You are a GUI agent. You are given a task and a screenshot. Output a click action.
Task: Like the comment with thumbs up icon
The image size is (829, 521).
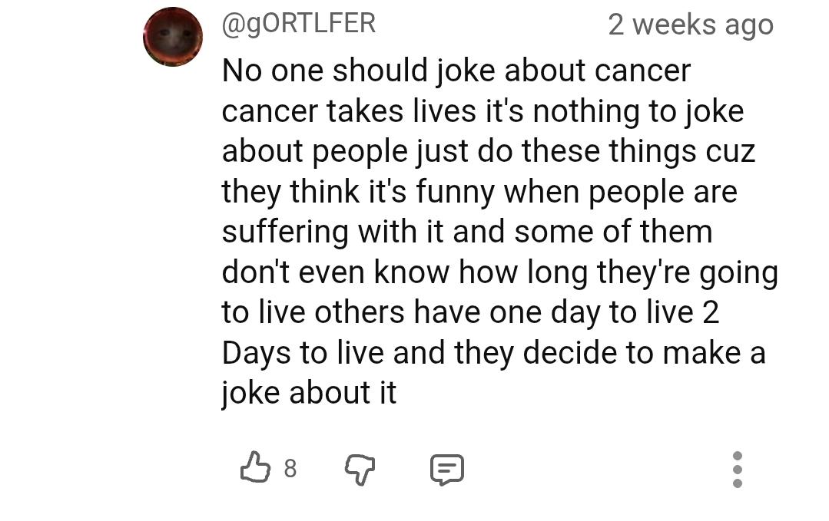click(x=255, y=467)
